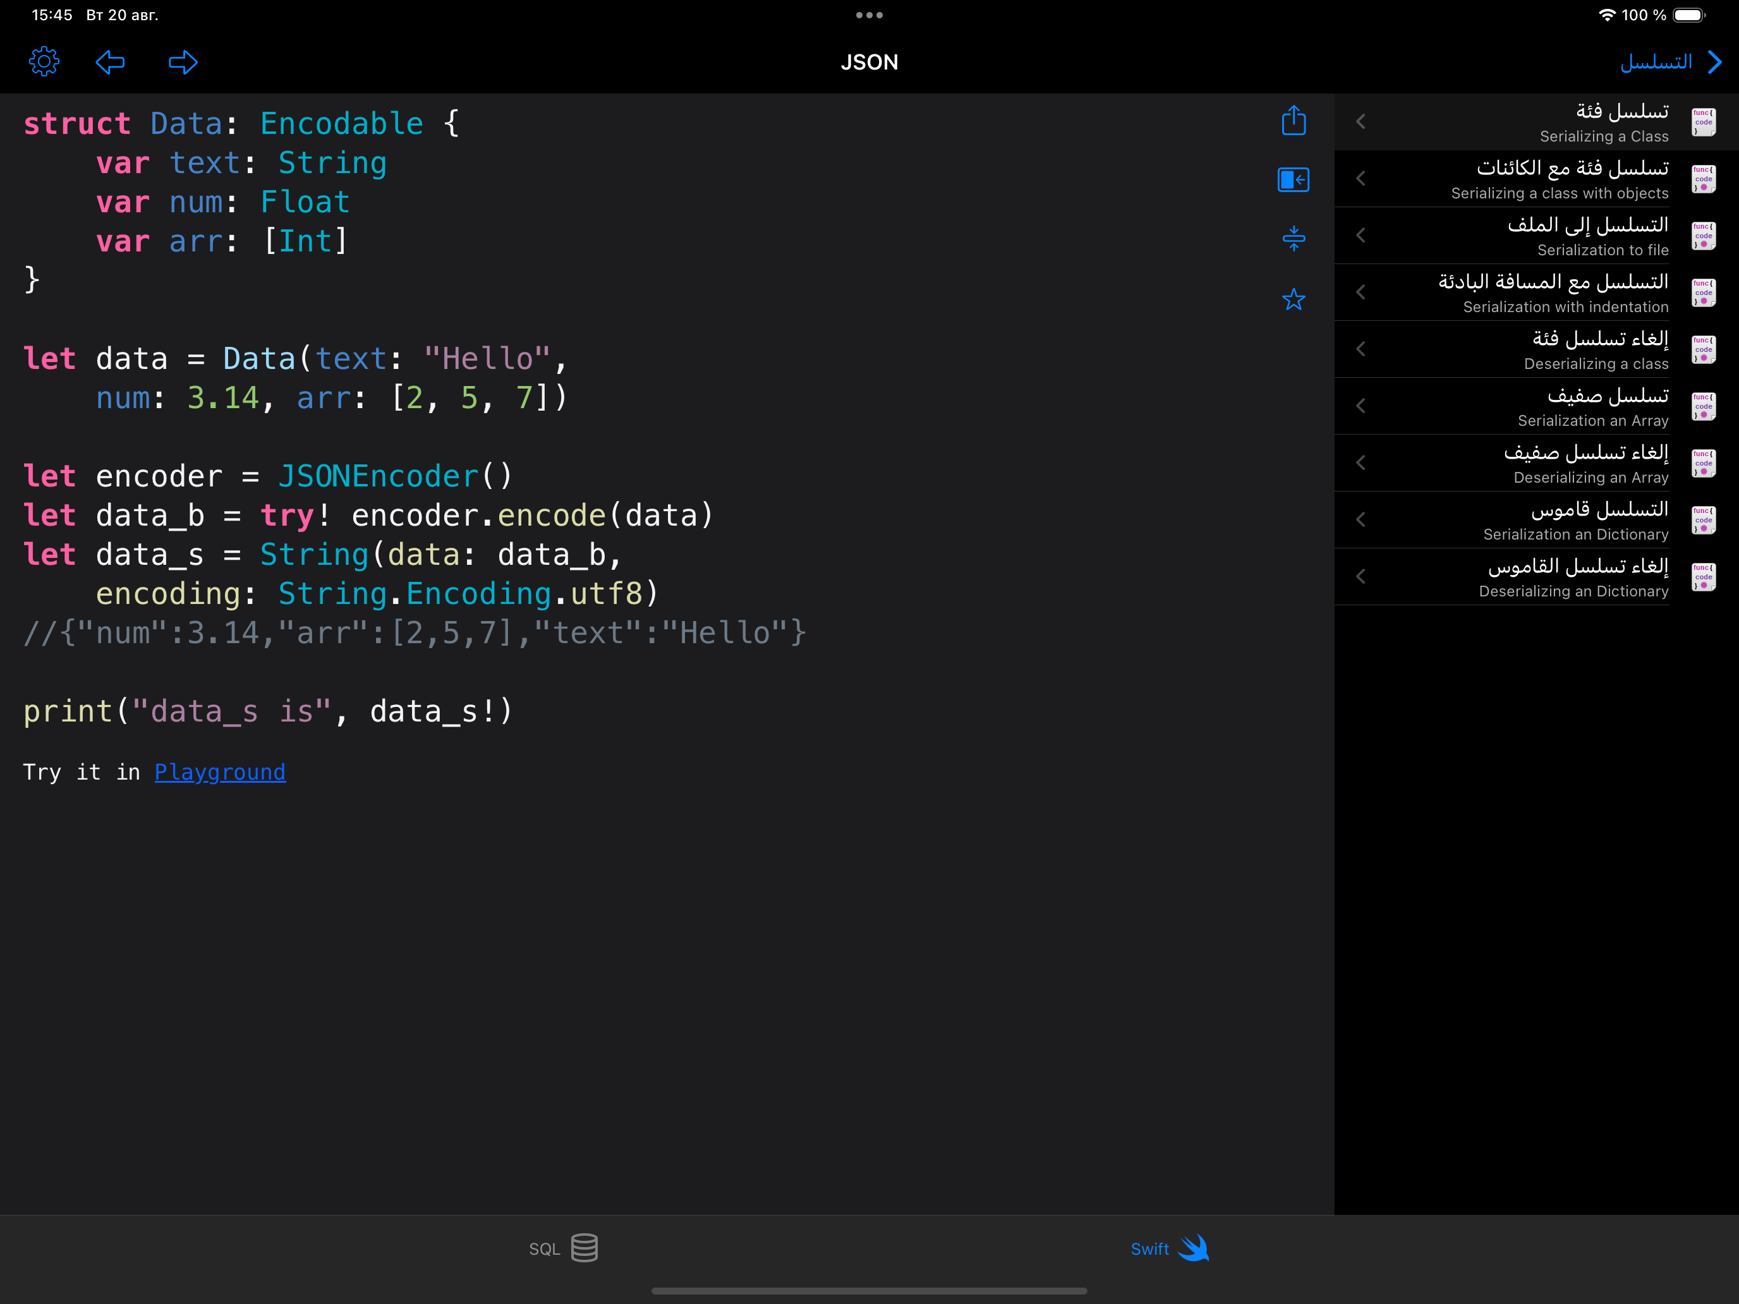This screenshot has height=1304, width=1739.
Task: Add this snippet to favorites star
Action: click(x=1294, y=299)
